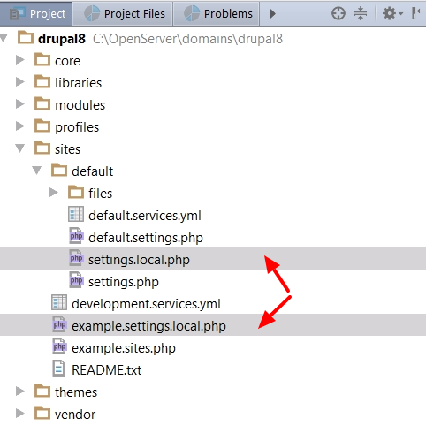Click the default folder icon

click(x=59, y=170)
